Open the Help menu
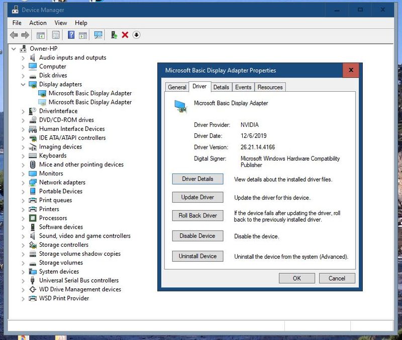The image size is (402, 340). click(x=81, y=23)
